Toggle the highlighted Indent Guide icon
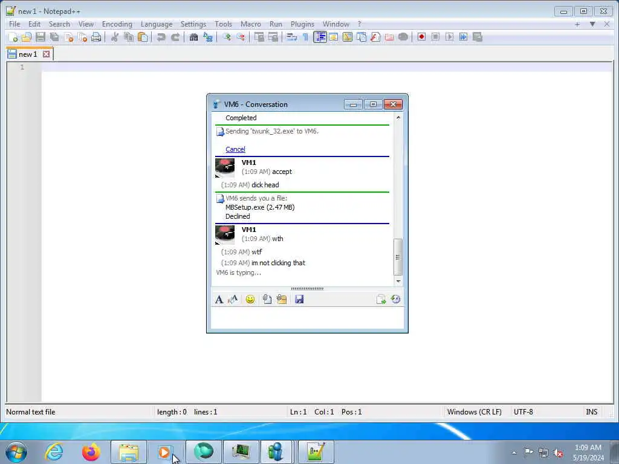Screen dimensions: 619x464 (x=320, y=37)
